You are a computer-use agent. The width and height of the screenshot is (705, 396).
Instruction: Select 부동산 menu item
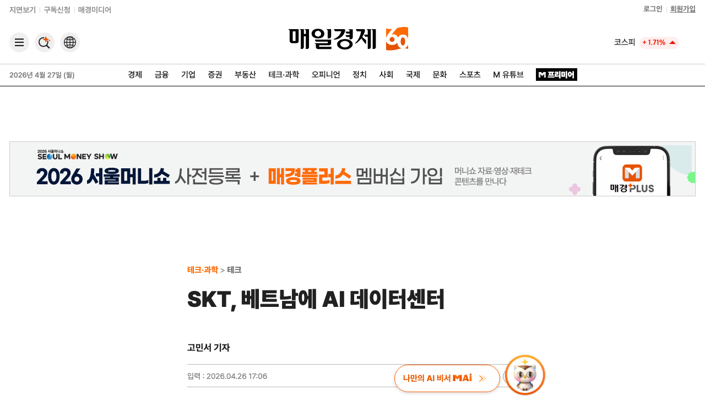(x=245, y=75)
